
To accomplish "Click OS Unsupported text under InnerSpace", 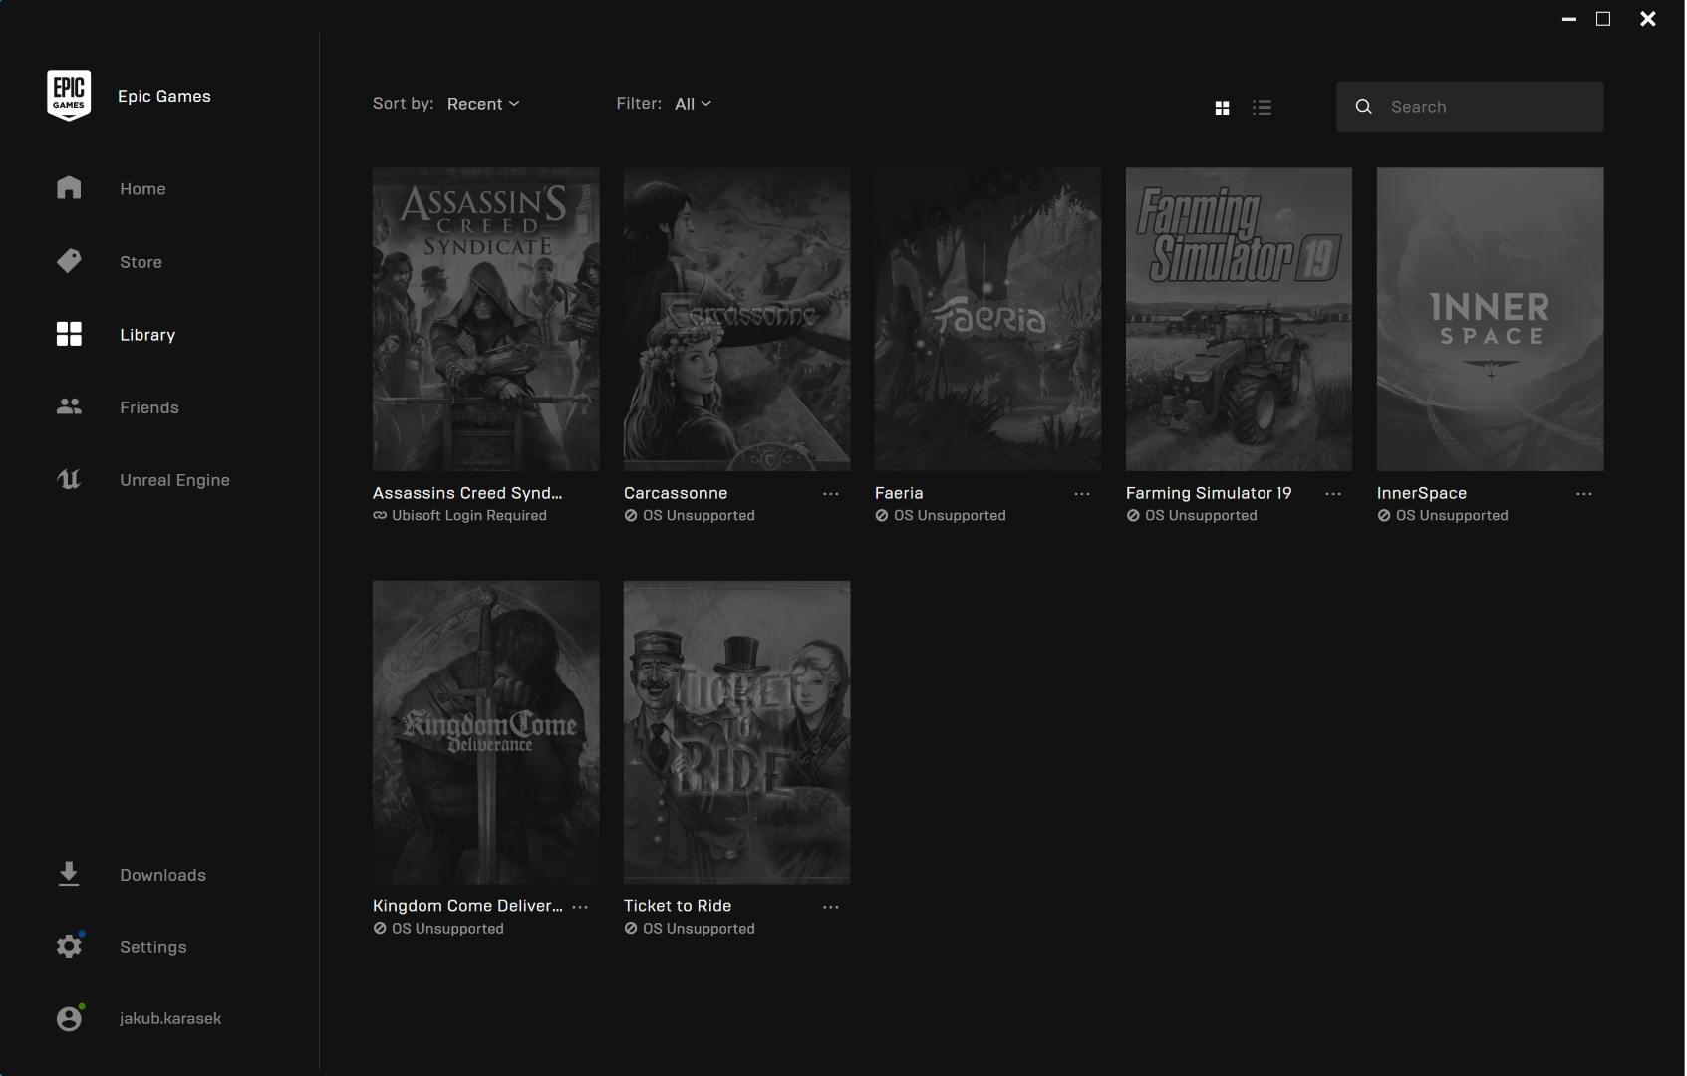I will (x=1452, y=515).
